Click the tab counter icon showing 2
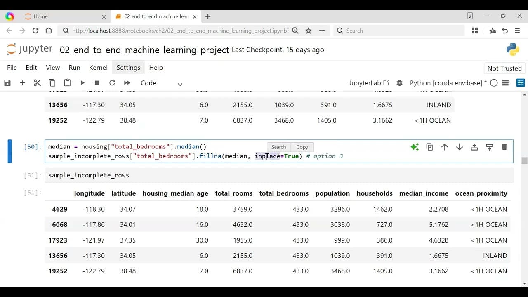 coord(470,16)
